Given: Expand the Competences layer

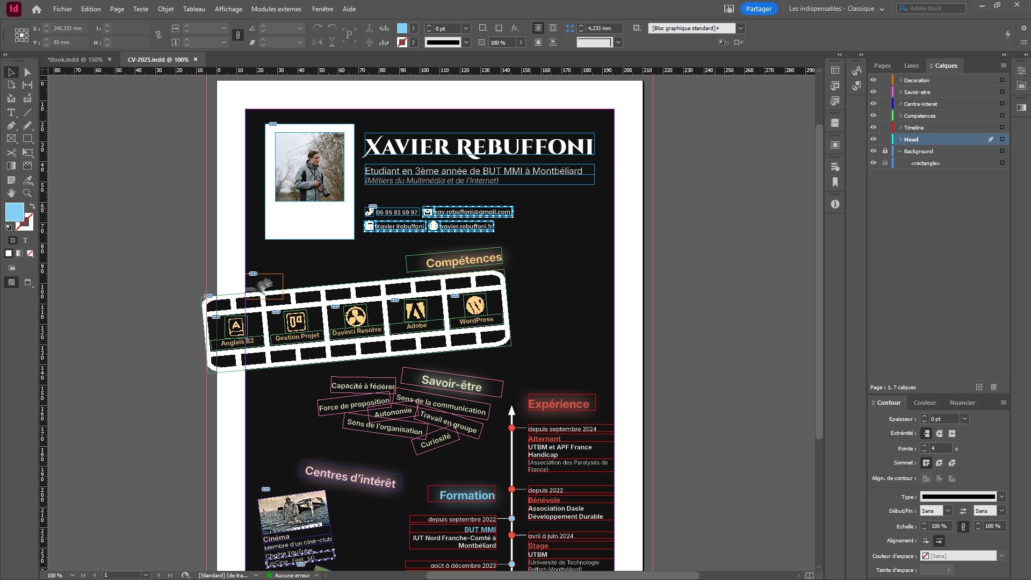Looking at the screenshot, I should point(900,116).
